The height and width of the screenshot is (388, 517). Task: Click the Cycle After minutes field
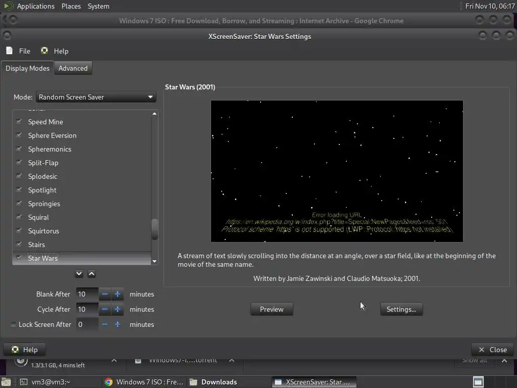tap(87, 309)
